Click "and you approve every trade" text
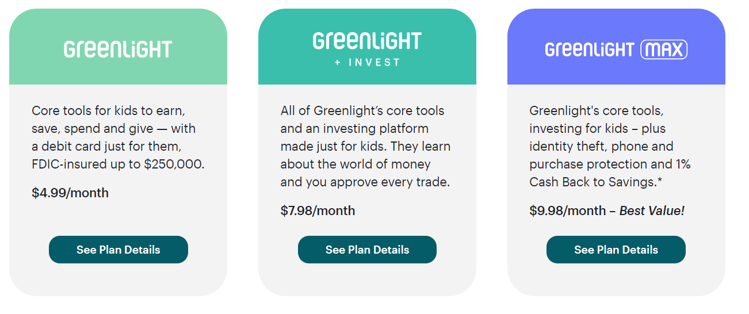The image size is (749, 314). pos(365,182)
